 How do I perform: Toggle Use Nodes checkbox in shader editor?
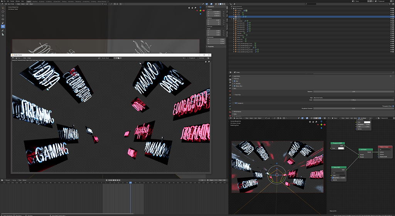coord(359,118)
